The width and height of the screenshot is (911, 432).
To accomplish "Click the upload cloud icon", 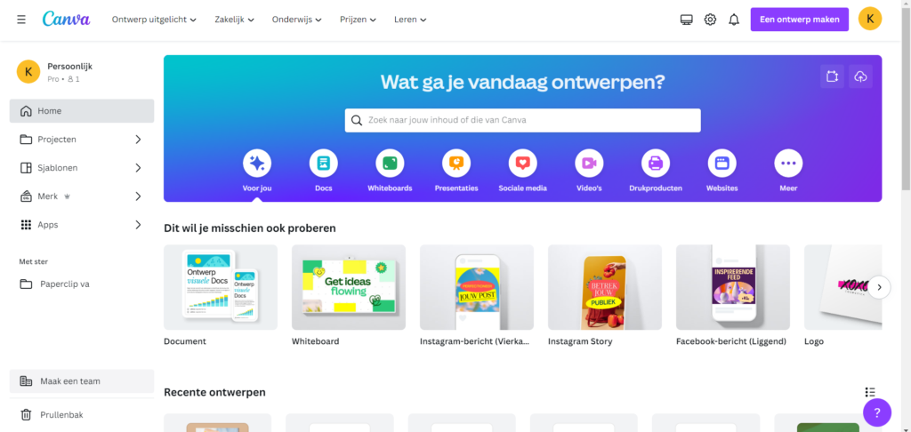I will point(860,76).
